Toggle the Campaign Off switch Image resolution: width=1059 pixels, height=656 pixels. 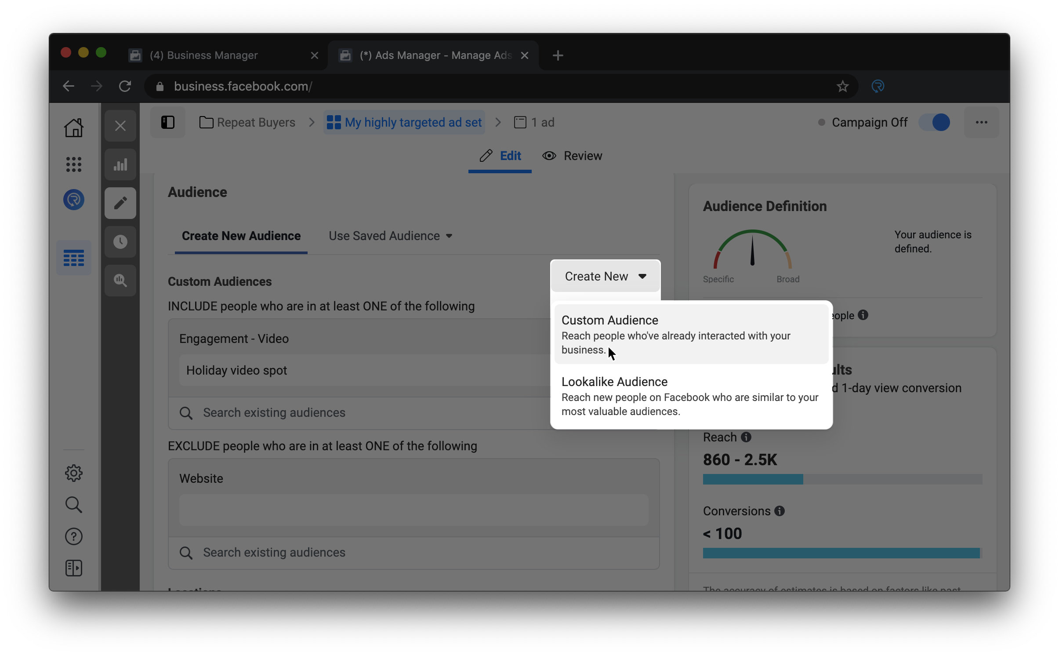pyautogui.click(x=934, y=122)
